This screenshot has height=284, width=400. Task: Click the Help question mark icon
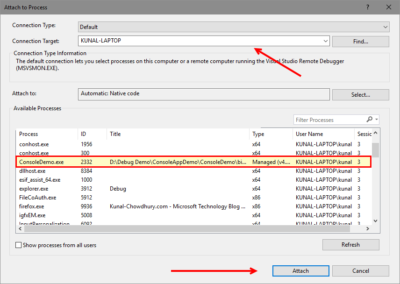click(x=369, y=7)
